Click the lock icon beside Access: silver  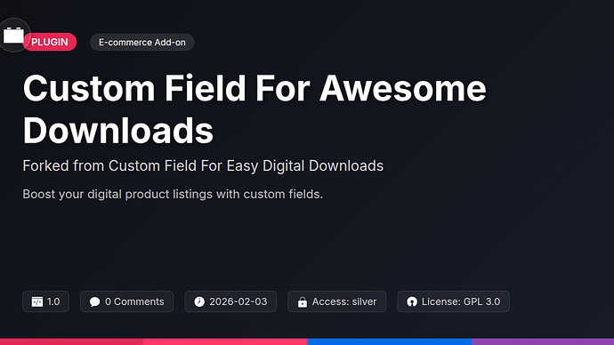click(x=303, y=302)
